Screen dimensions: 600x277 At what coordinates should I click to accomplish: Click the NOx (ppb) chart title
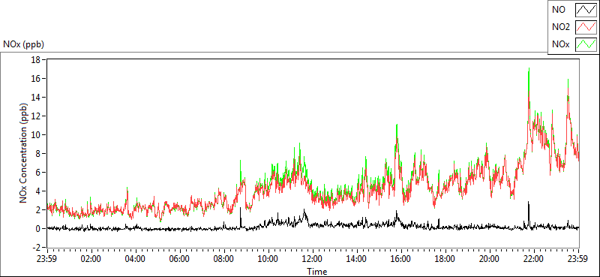click(x=24, y=44)
